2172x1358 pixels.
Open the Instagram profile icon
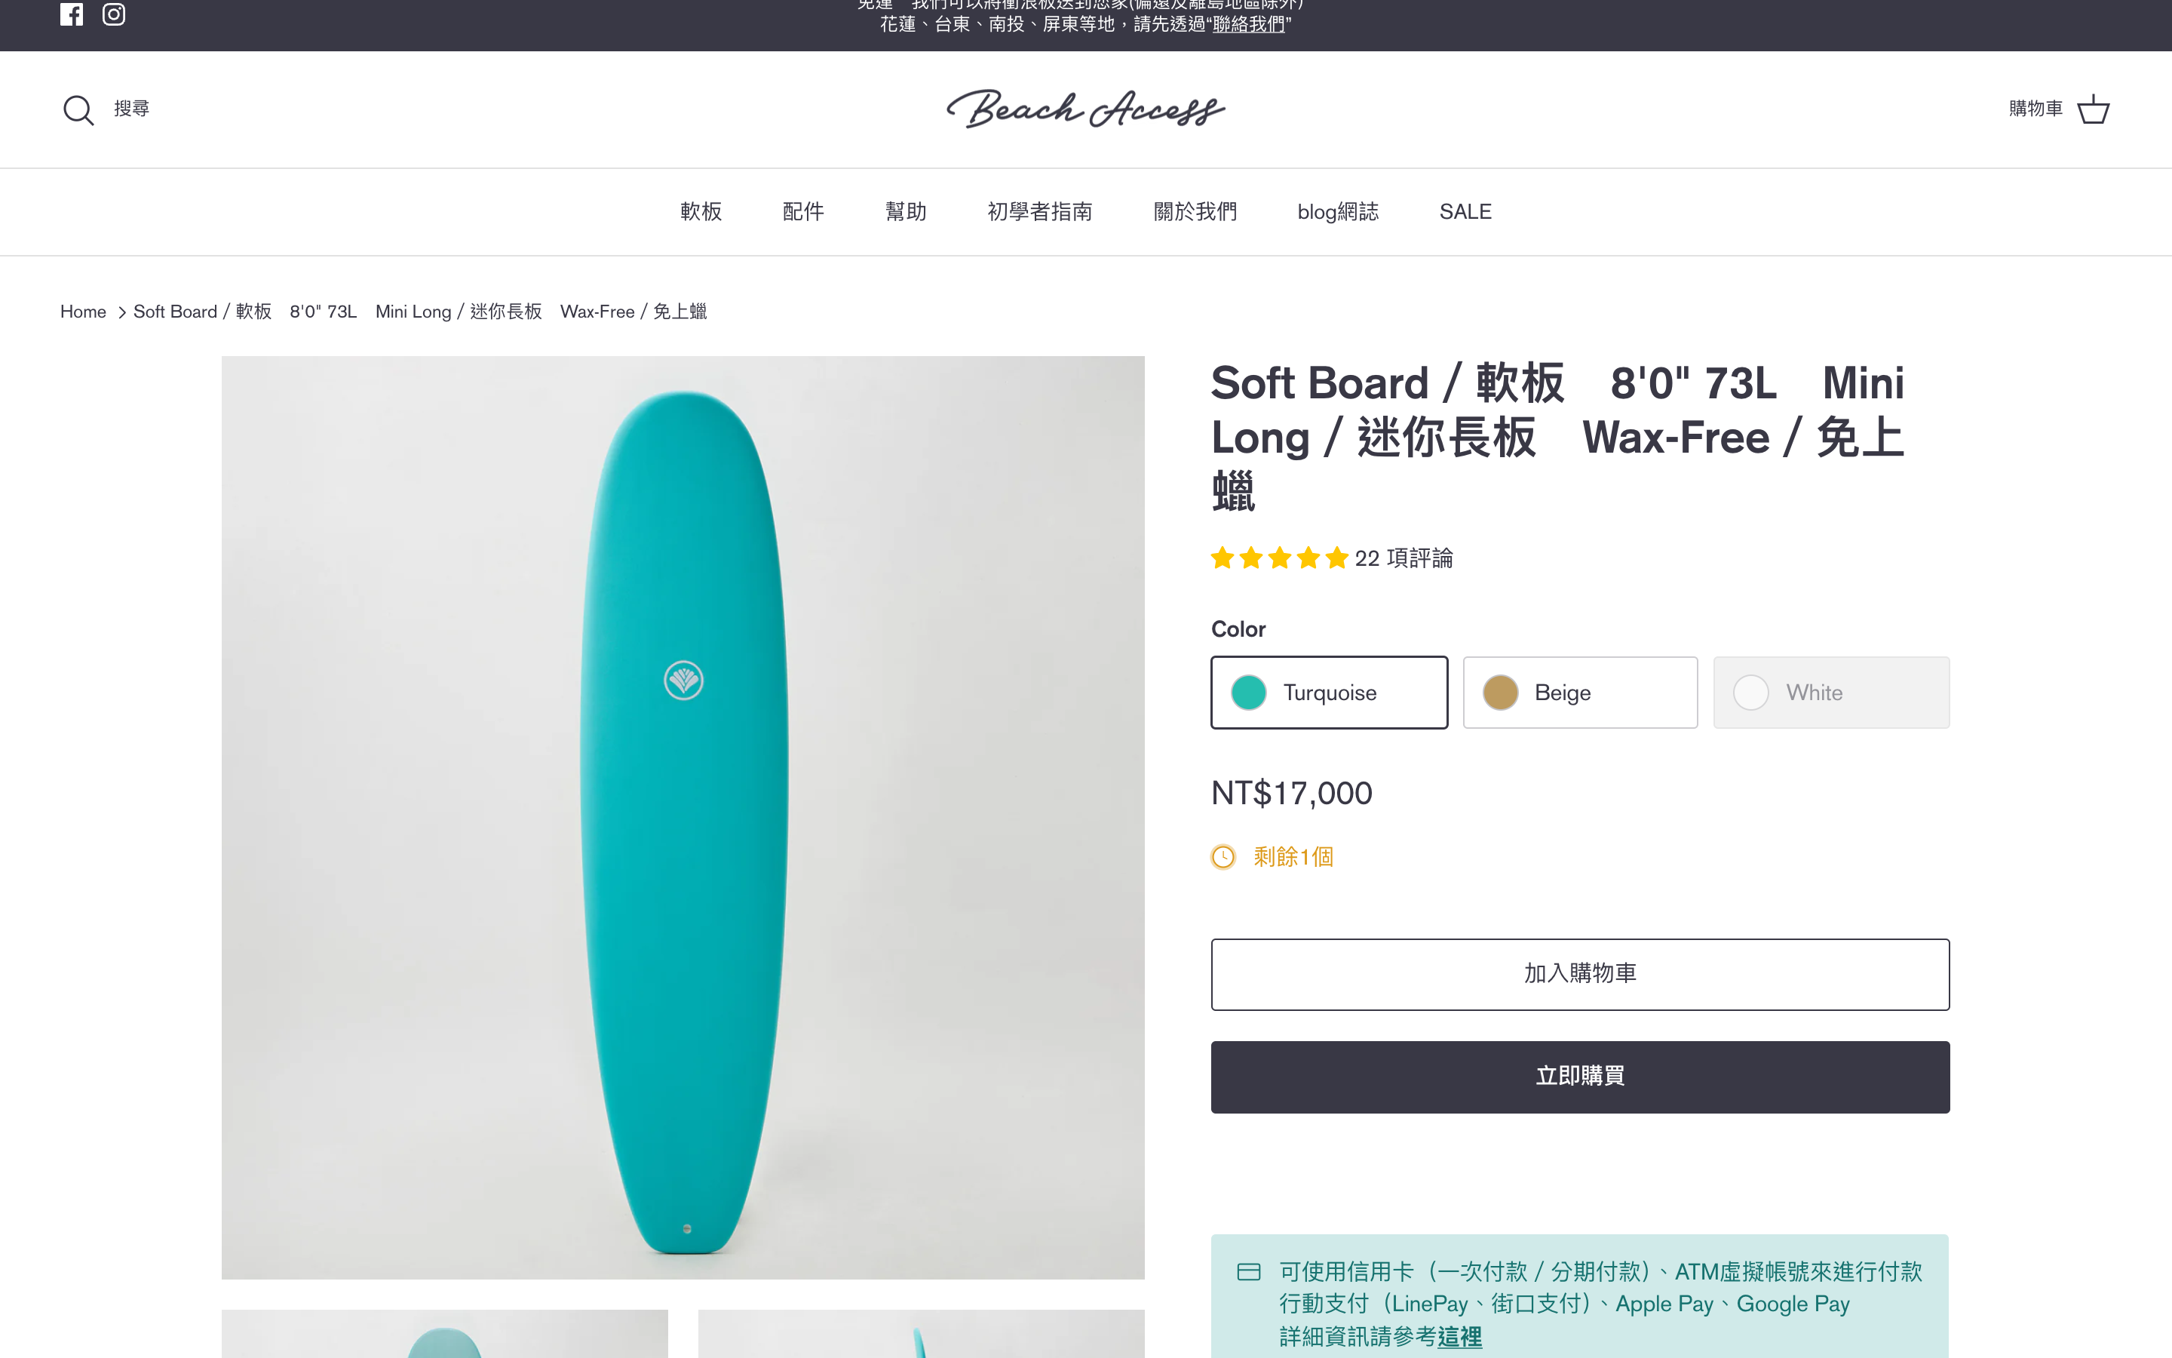click(x=114, y=14)
